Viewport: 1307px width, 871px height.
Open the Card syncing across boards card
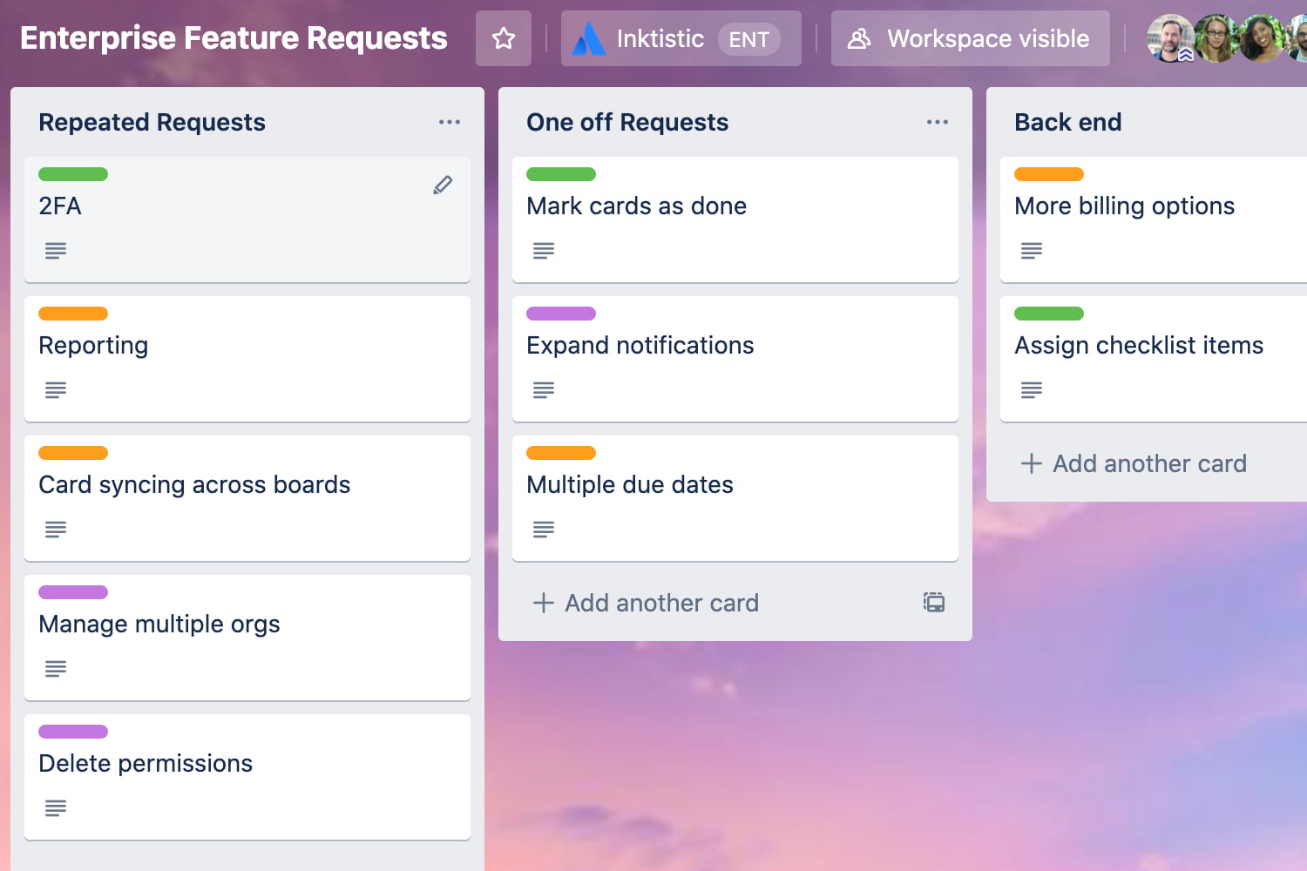pyautogui.click(x=194, y=484)
